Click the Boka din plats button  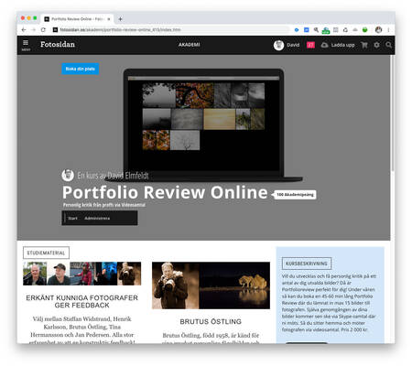81,69
